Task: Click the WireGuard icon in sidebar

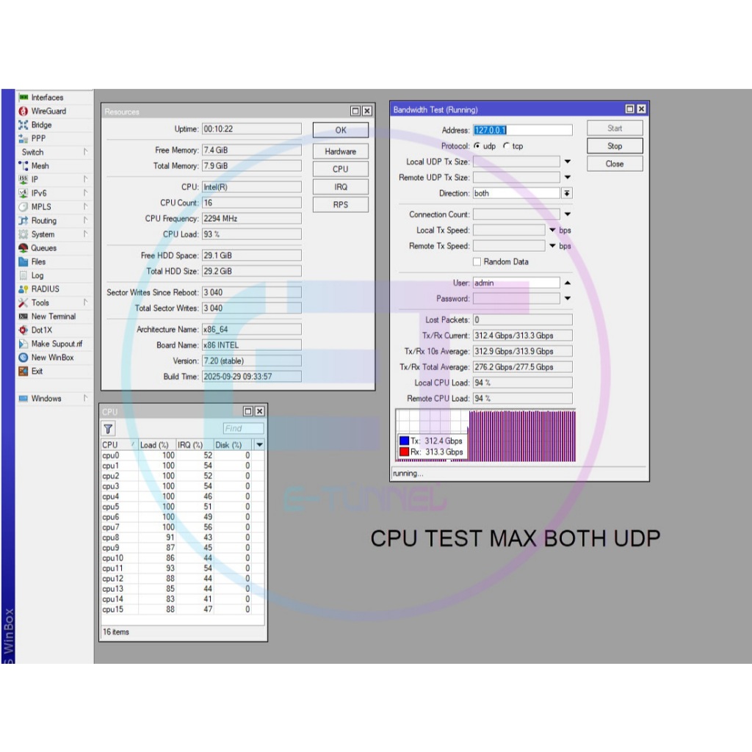Action: (x=23, y=111)
